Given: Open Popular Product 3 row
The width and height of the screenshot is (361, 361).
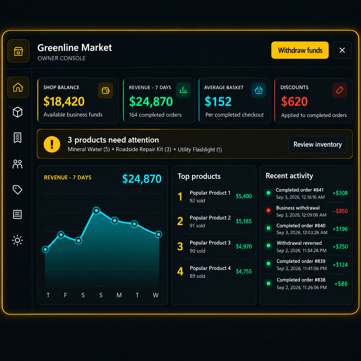Looking at the screenshot, I should pos(214,247).
